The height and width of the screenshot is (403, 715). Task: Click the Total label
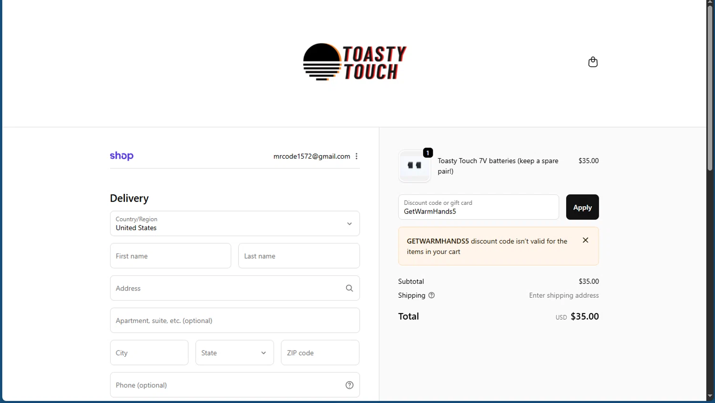(x=409, y=316)
